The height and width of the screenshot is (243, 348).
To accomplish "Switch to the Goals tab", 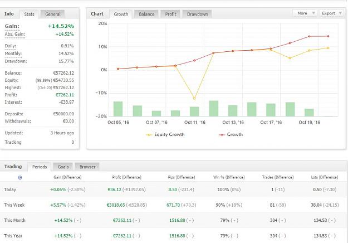I will click(x=63, y=167).
